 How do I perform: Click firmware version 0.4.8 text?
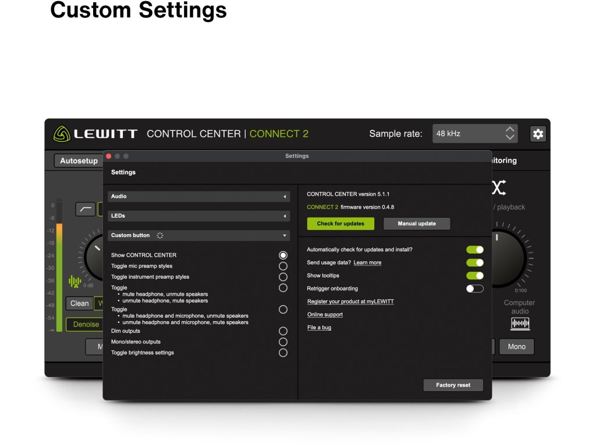point(367,207)
